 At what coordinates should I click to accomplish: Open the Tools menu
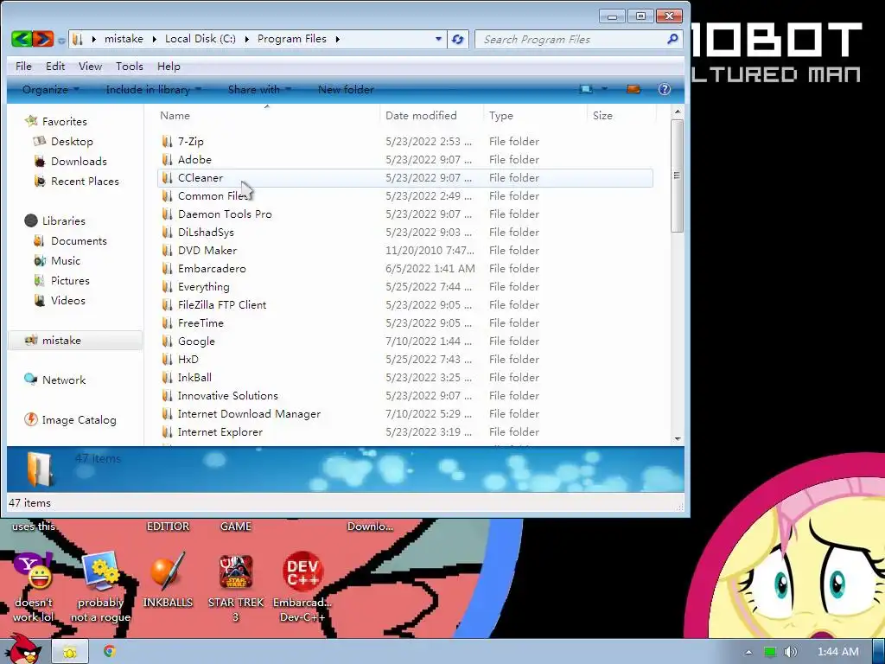(130, 67)
